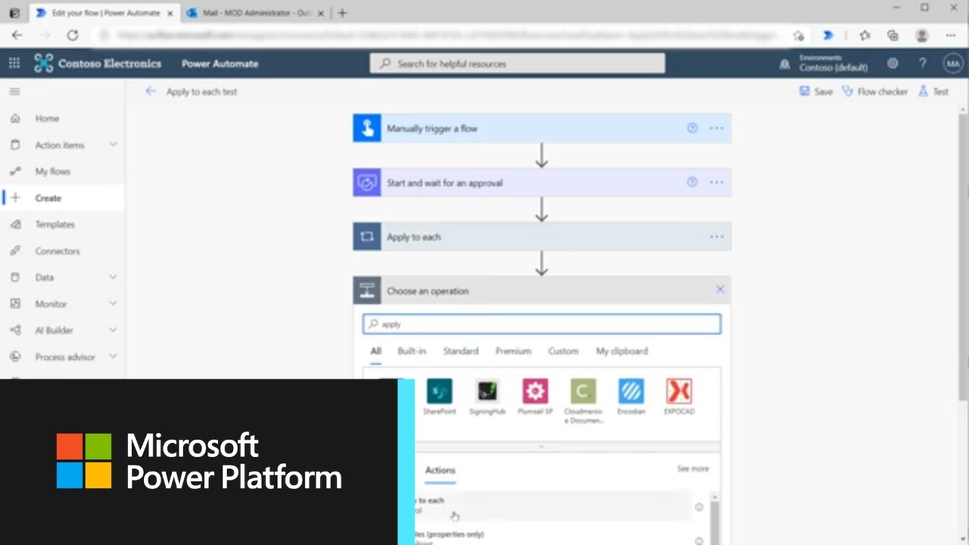Click the Apply to each test title
969x545 pixels.
click(x=201, y=92)
